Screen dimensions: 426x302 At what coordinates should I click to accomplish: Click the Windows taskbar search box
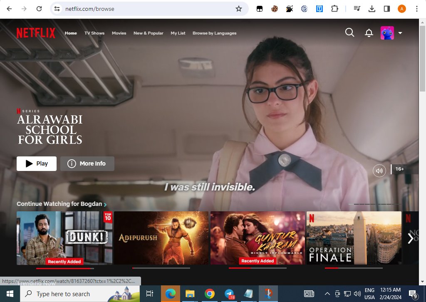[x=80, y=294]
